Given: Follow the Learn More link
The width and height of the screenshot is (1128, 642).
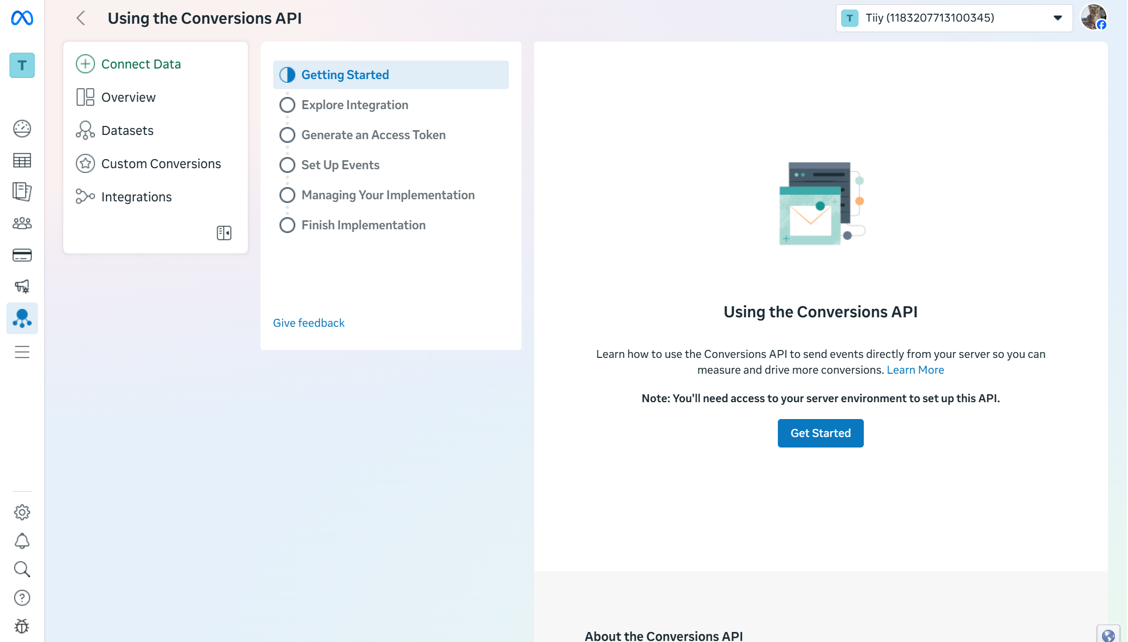Looking at the screenshot, I should [915, 370].
